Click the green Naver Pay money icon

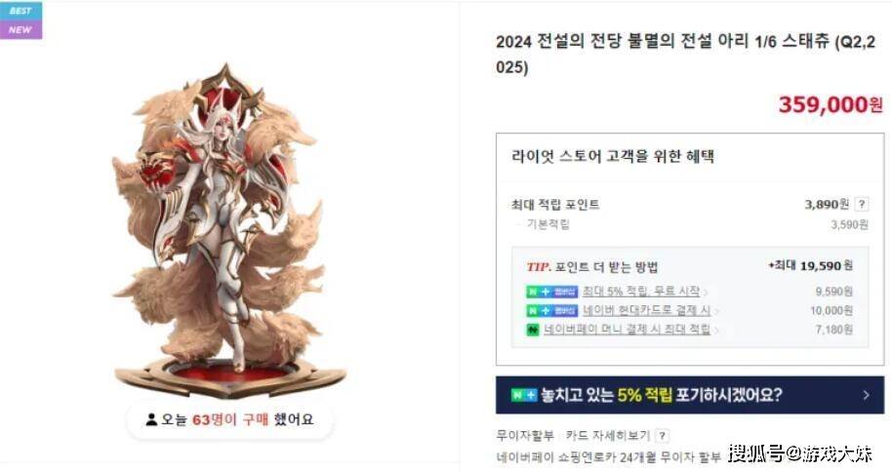coord(533,330)
